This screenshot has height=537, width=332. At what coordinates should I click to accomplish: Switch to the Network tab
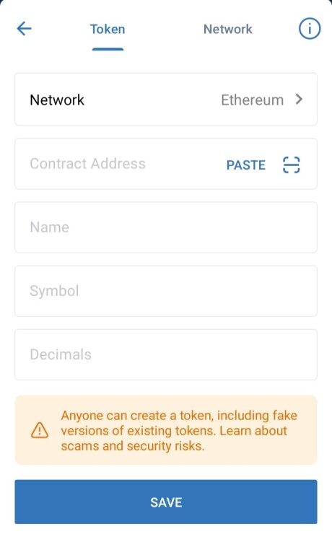coord(228,29)
